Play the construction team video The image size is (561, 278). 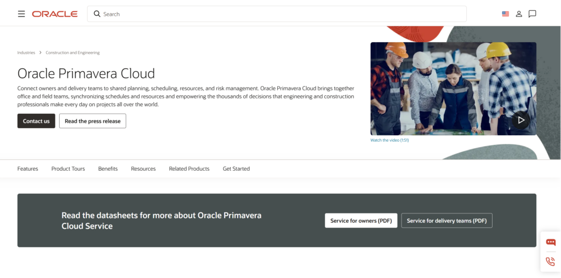point(520,120)
